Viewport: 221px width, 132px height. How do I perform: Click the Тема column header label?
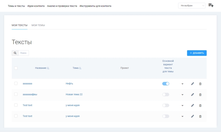point(75,68)
